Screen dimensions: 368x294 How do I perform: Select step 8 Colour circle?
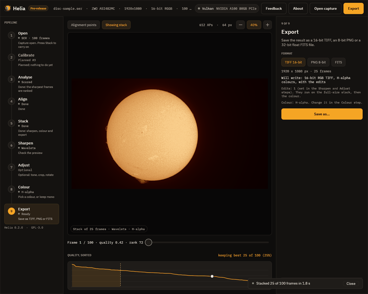click(x=11, y=189)
